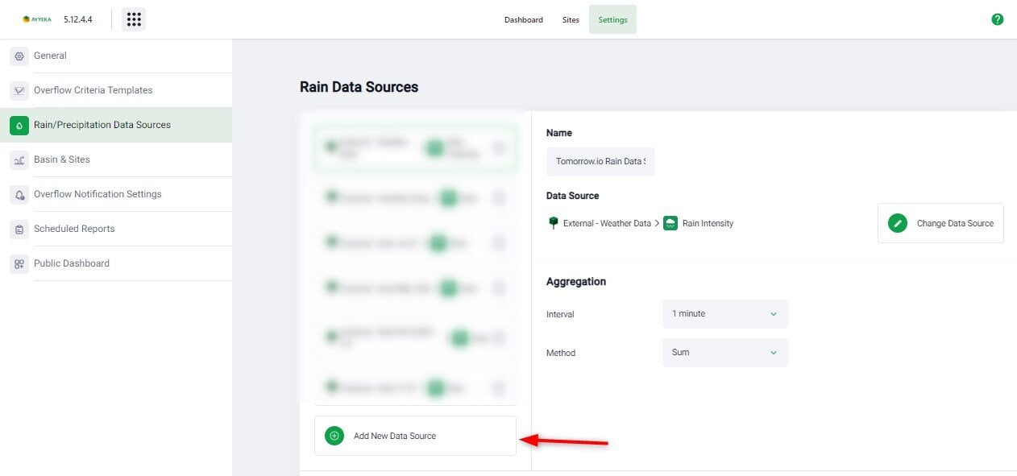
Task: Click the Overflow Criteria Templates icon
Action: [19, 91]
